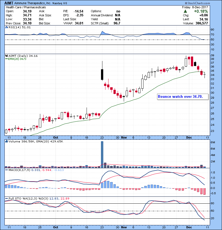Click the -0.5 label on MACD axis
This screenshot has height=230, width=222.
point(213,193)
